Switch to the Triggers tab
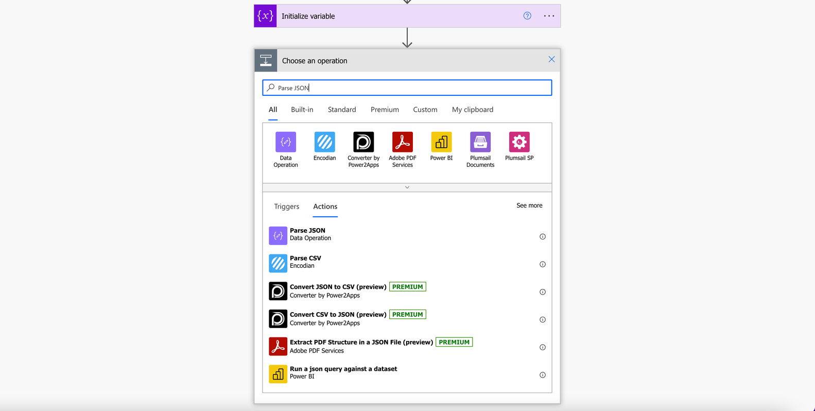Screen dimensions: 815x411 coord(287,207)
